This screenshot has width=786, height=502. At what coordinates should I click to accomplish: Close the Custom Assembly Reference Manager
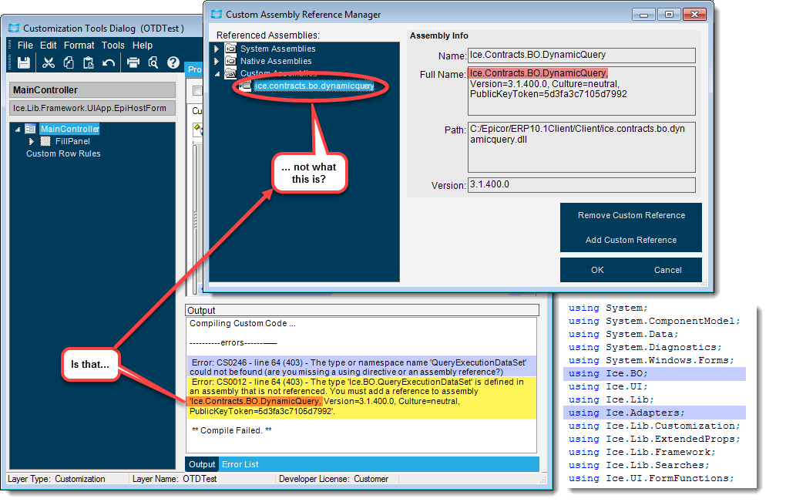(695, 15)
